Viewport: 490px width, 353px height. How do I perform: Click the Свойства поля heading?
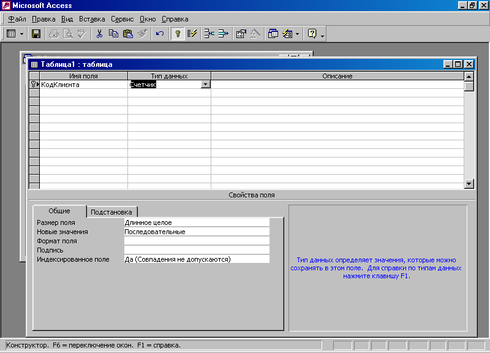point(252,195)
